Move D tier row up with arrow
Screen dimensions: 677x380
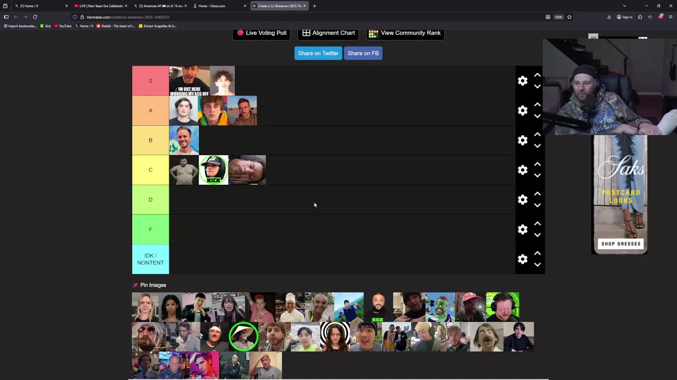coord(537,194)
